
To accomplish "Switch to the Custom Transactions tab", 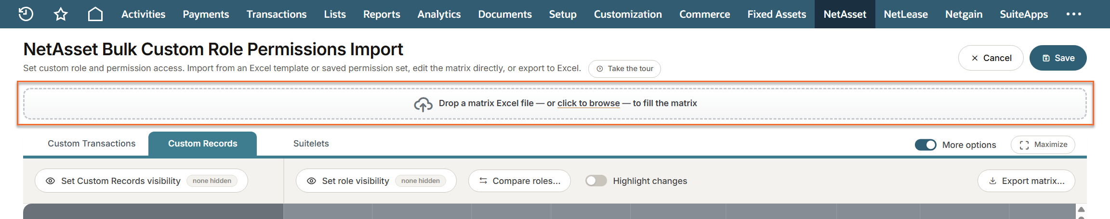I will [92, 144].
